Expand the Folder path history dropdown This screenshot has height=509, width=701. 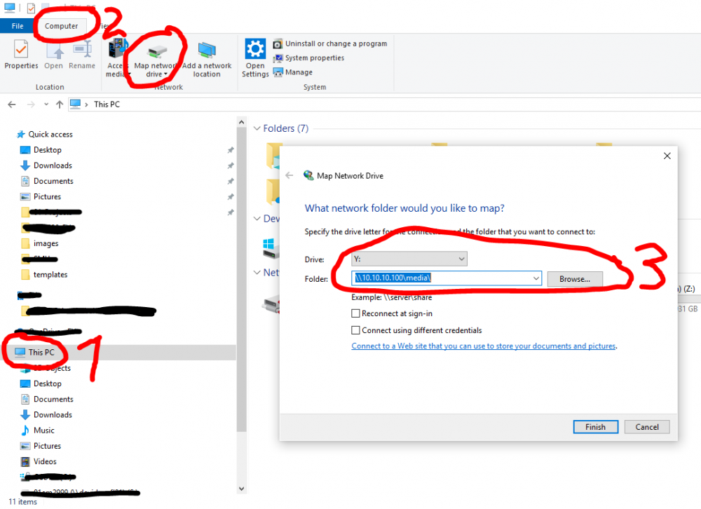point(536,278)
